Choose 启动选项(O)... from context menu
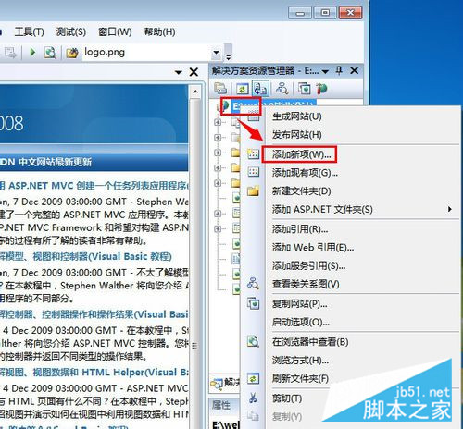Image resolution: width=463 pixels, height=429 pixels. pos(363,323)
